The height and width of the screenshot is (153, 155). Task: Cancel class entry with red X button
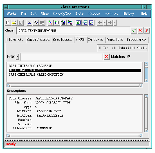click(140, 30)
